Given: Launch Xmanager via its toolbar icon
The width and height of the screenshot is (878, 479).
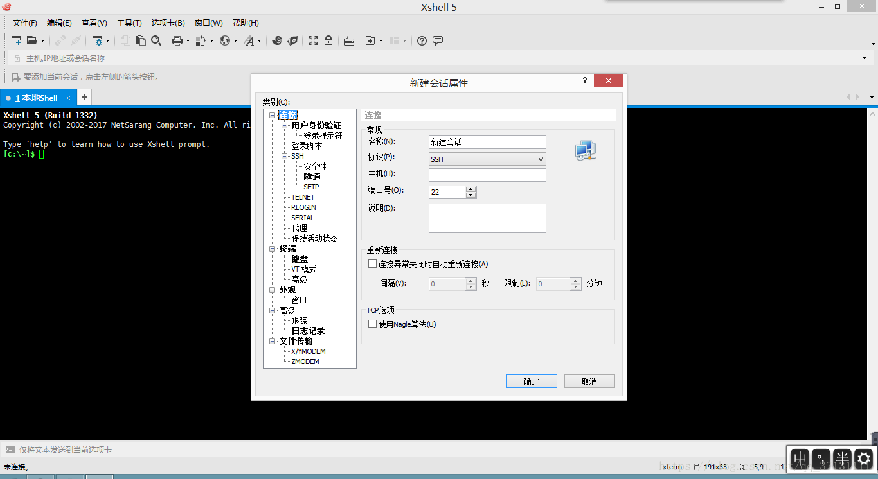Looking at the screenshot, I should pyautogui.click(x=292, y=40).
